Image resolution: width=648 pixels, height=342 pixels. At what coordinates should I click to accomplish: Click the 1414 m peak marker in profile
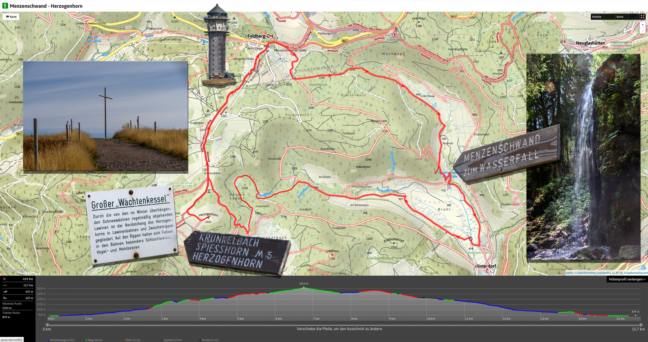(303, 287)
